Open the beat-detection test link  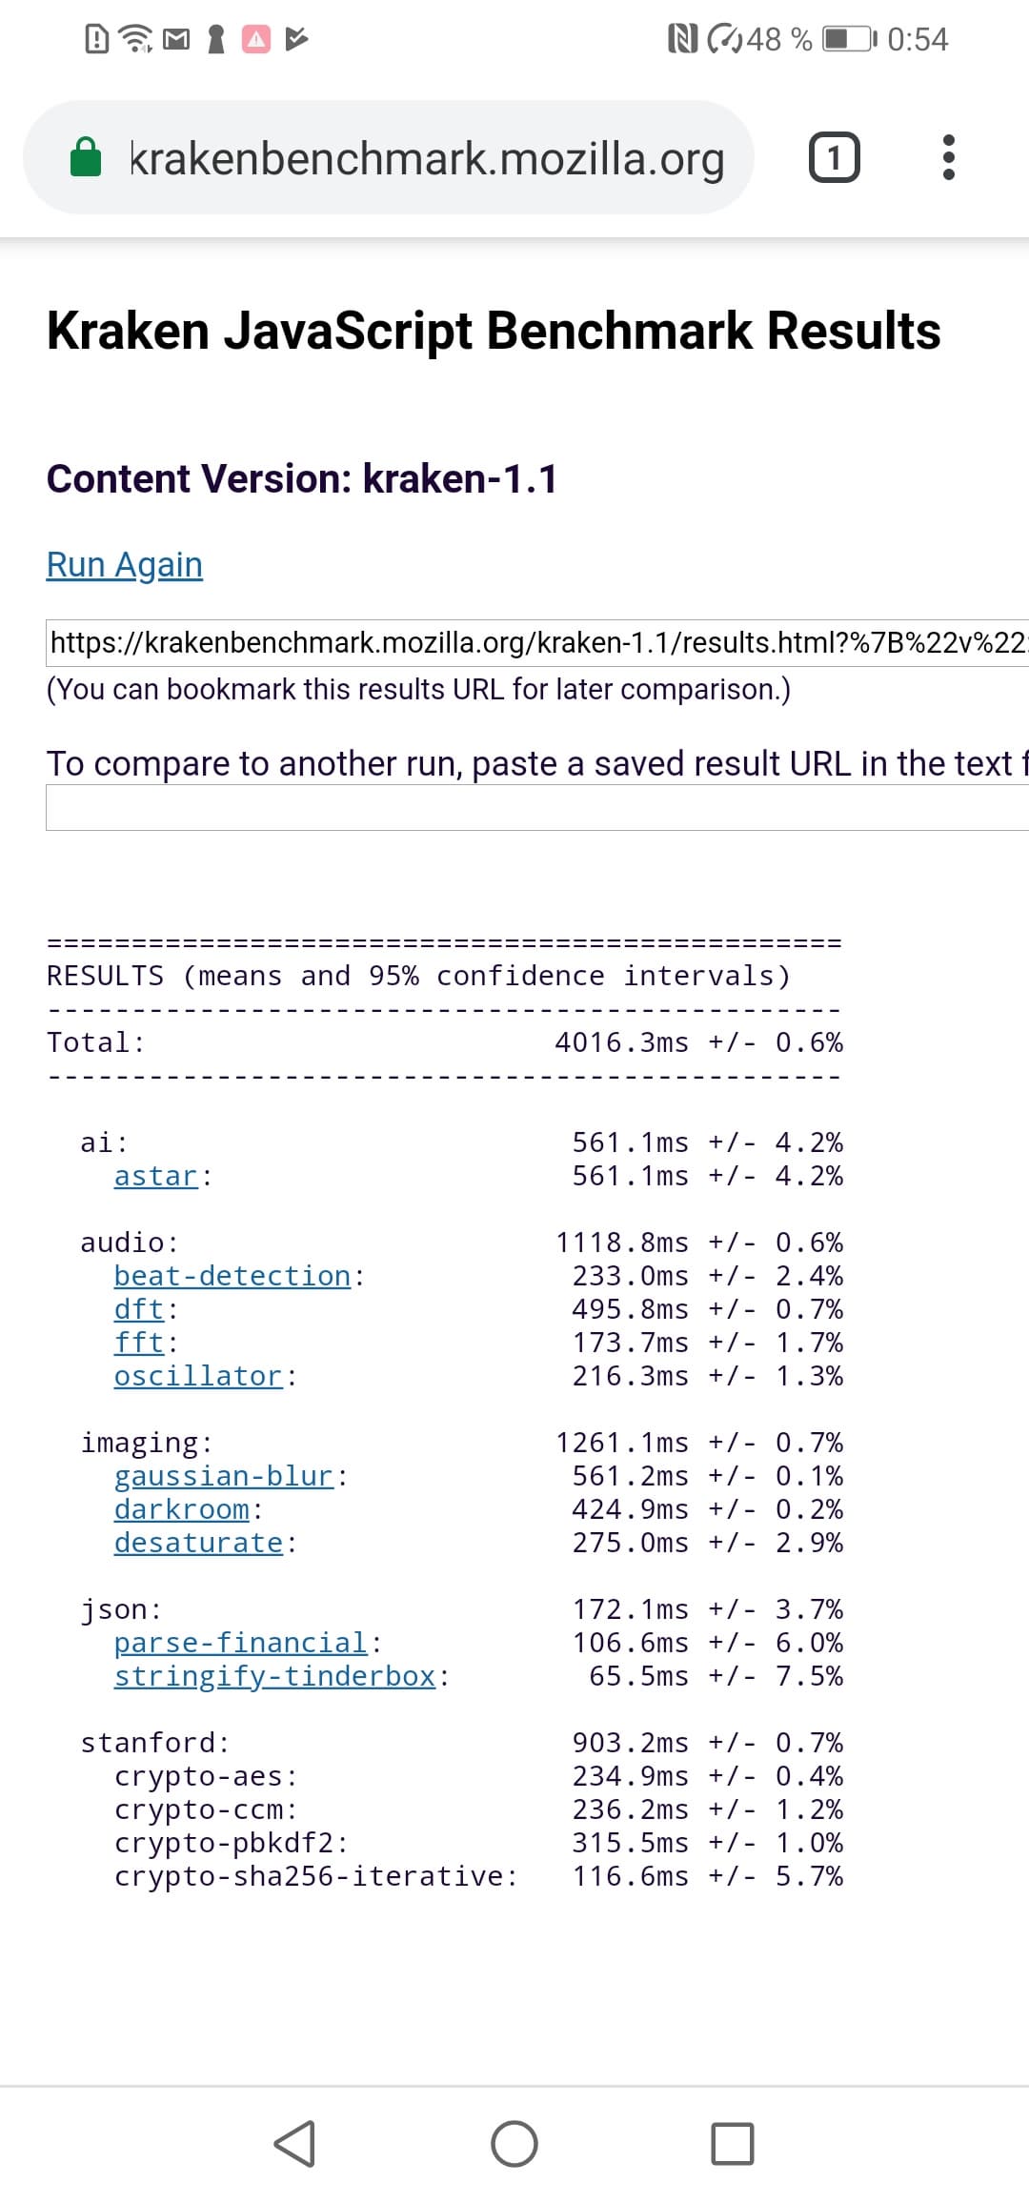[x=232, y=1277]
